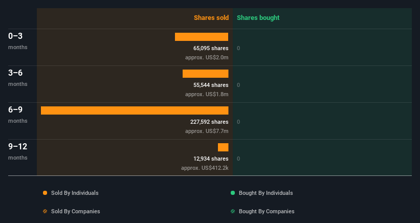Click the 6–9 months row label
This screenshot has width=420, height=223.
(x=18, y=115)
